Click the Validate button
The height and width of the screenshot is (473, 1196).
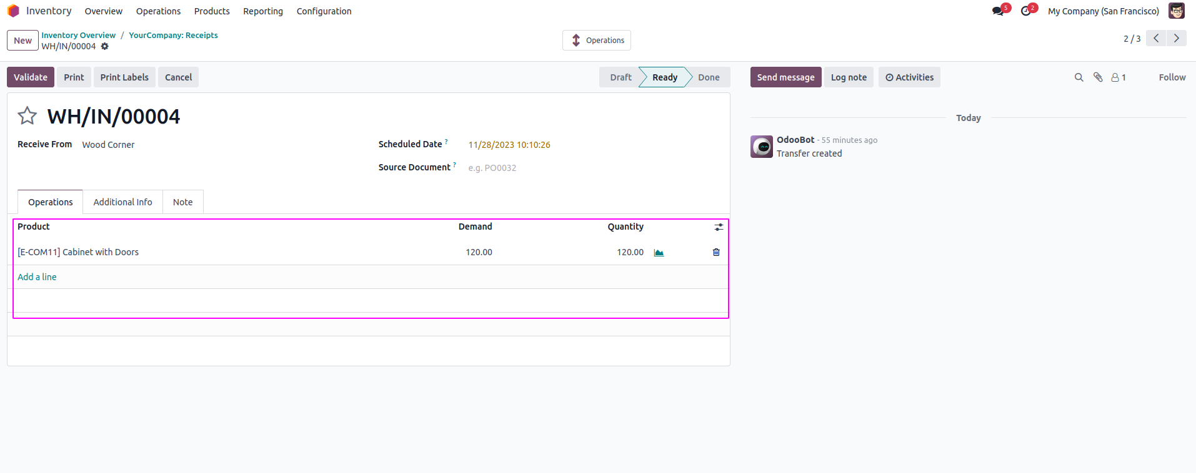tap(31, 77)
